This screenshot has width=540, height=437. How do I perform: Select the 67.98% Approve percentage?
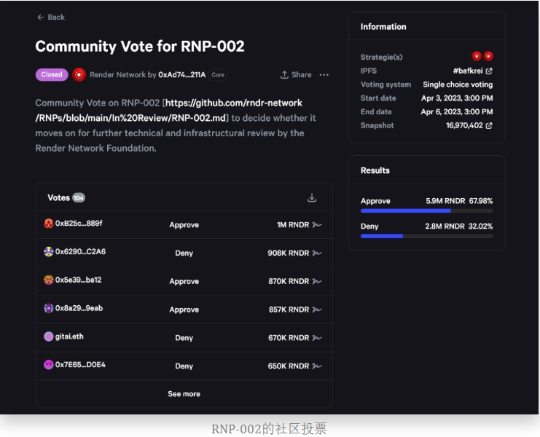point(481,200)
